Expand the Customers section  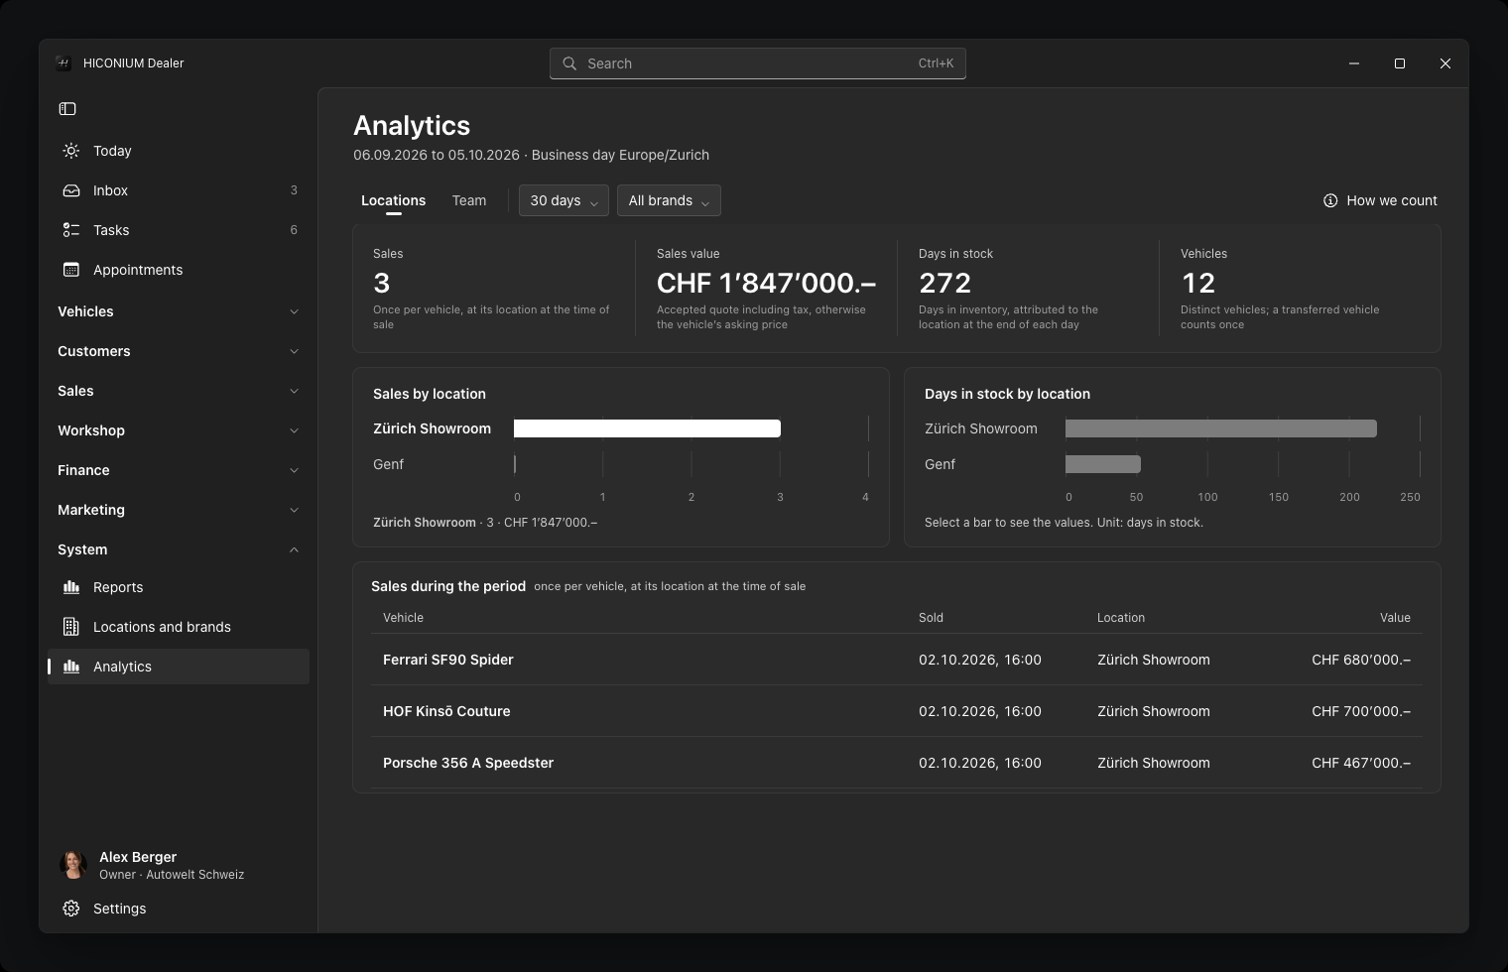179,351
